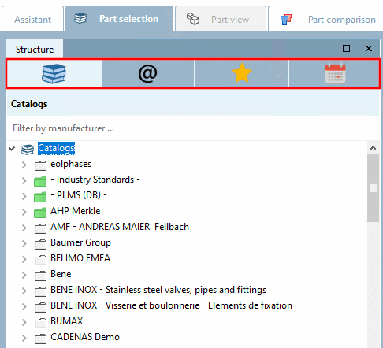Image resolution: width=383 pixels, height=348 pixels.
Task: Expand BENE INOX Visserie et boulonnerie node
Action: point(24,306)
